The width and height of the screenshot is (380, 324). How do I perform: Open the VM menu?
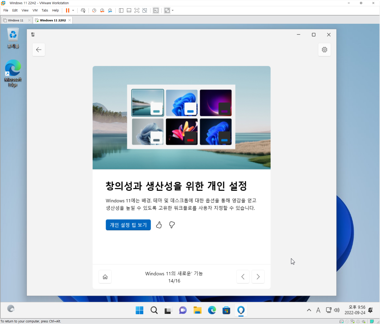pos(35,10)
